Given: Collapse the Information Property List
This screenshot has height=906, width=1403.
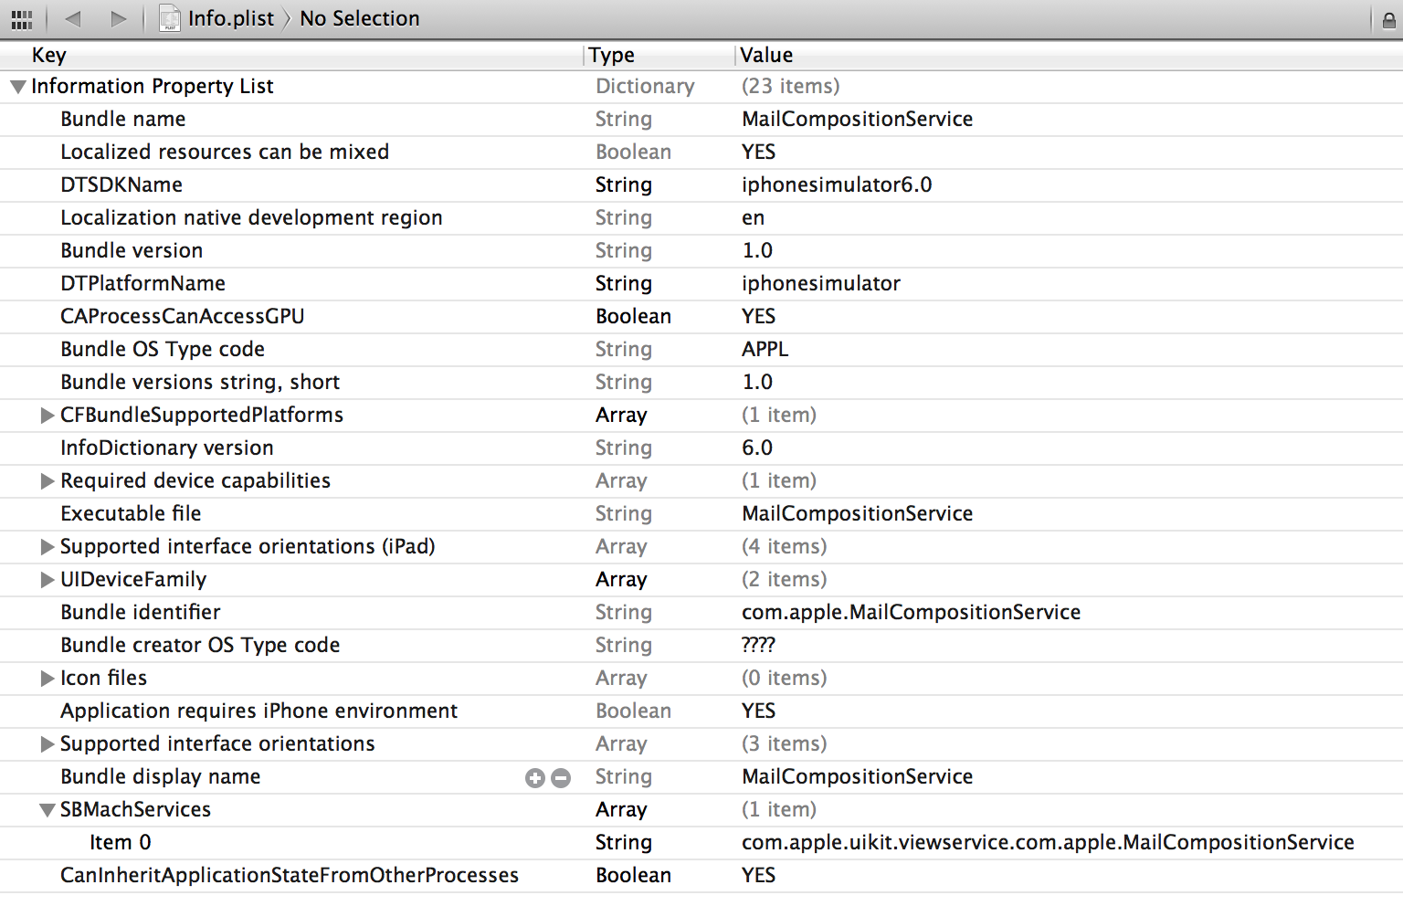Looking at the screenshot, I should (17, 88).
